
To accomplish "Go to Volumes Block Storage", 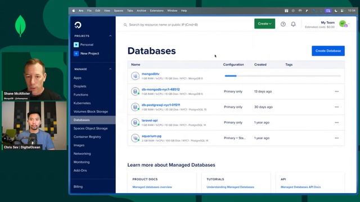I will click(x=91, y=112).
